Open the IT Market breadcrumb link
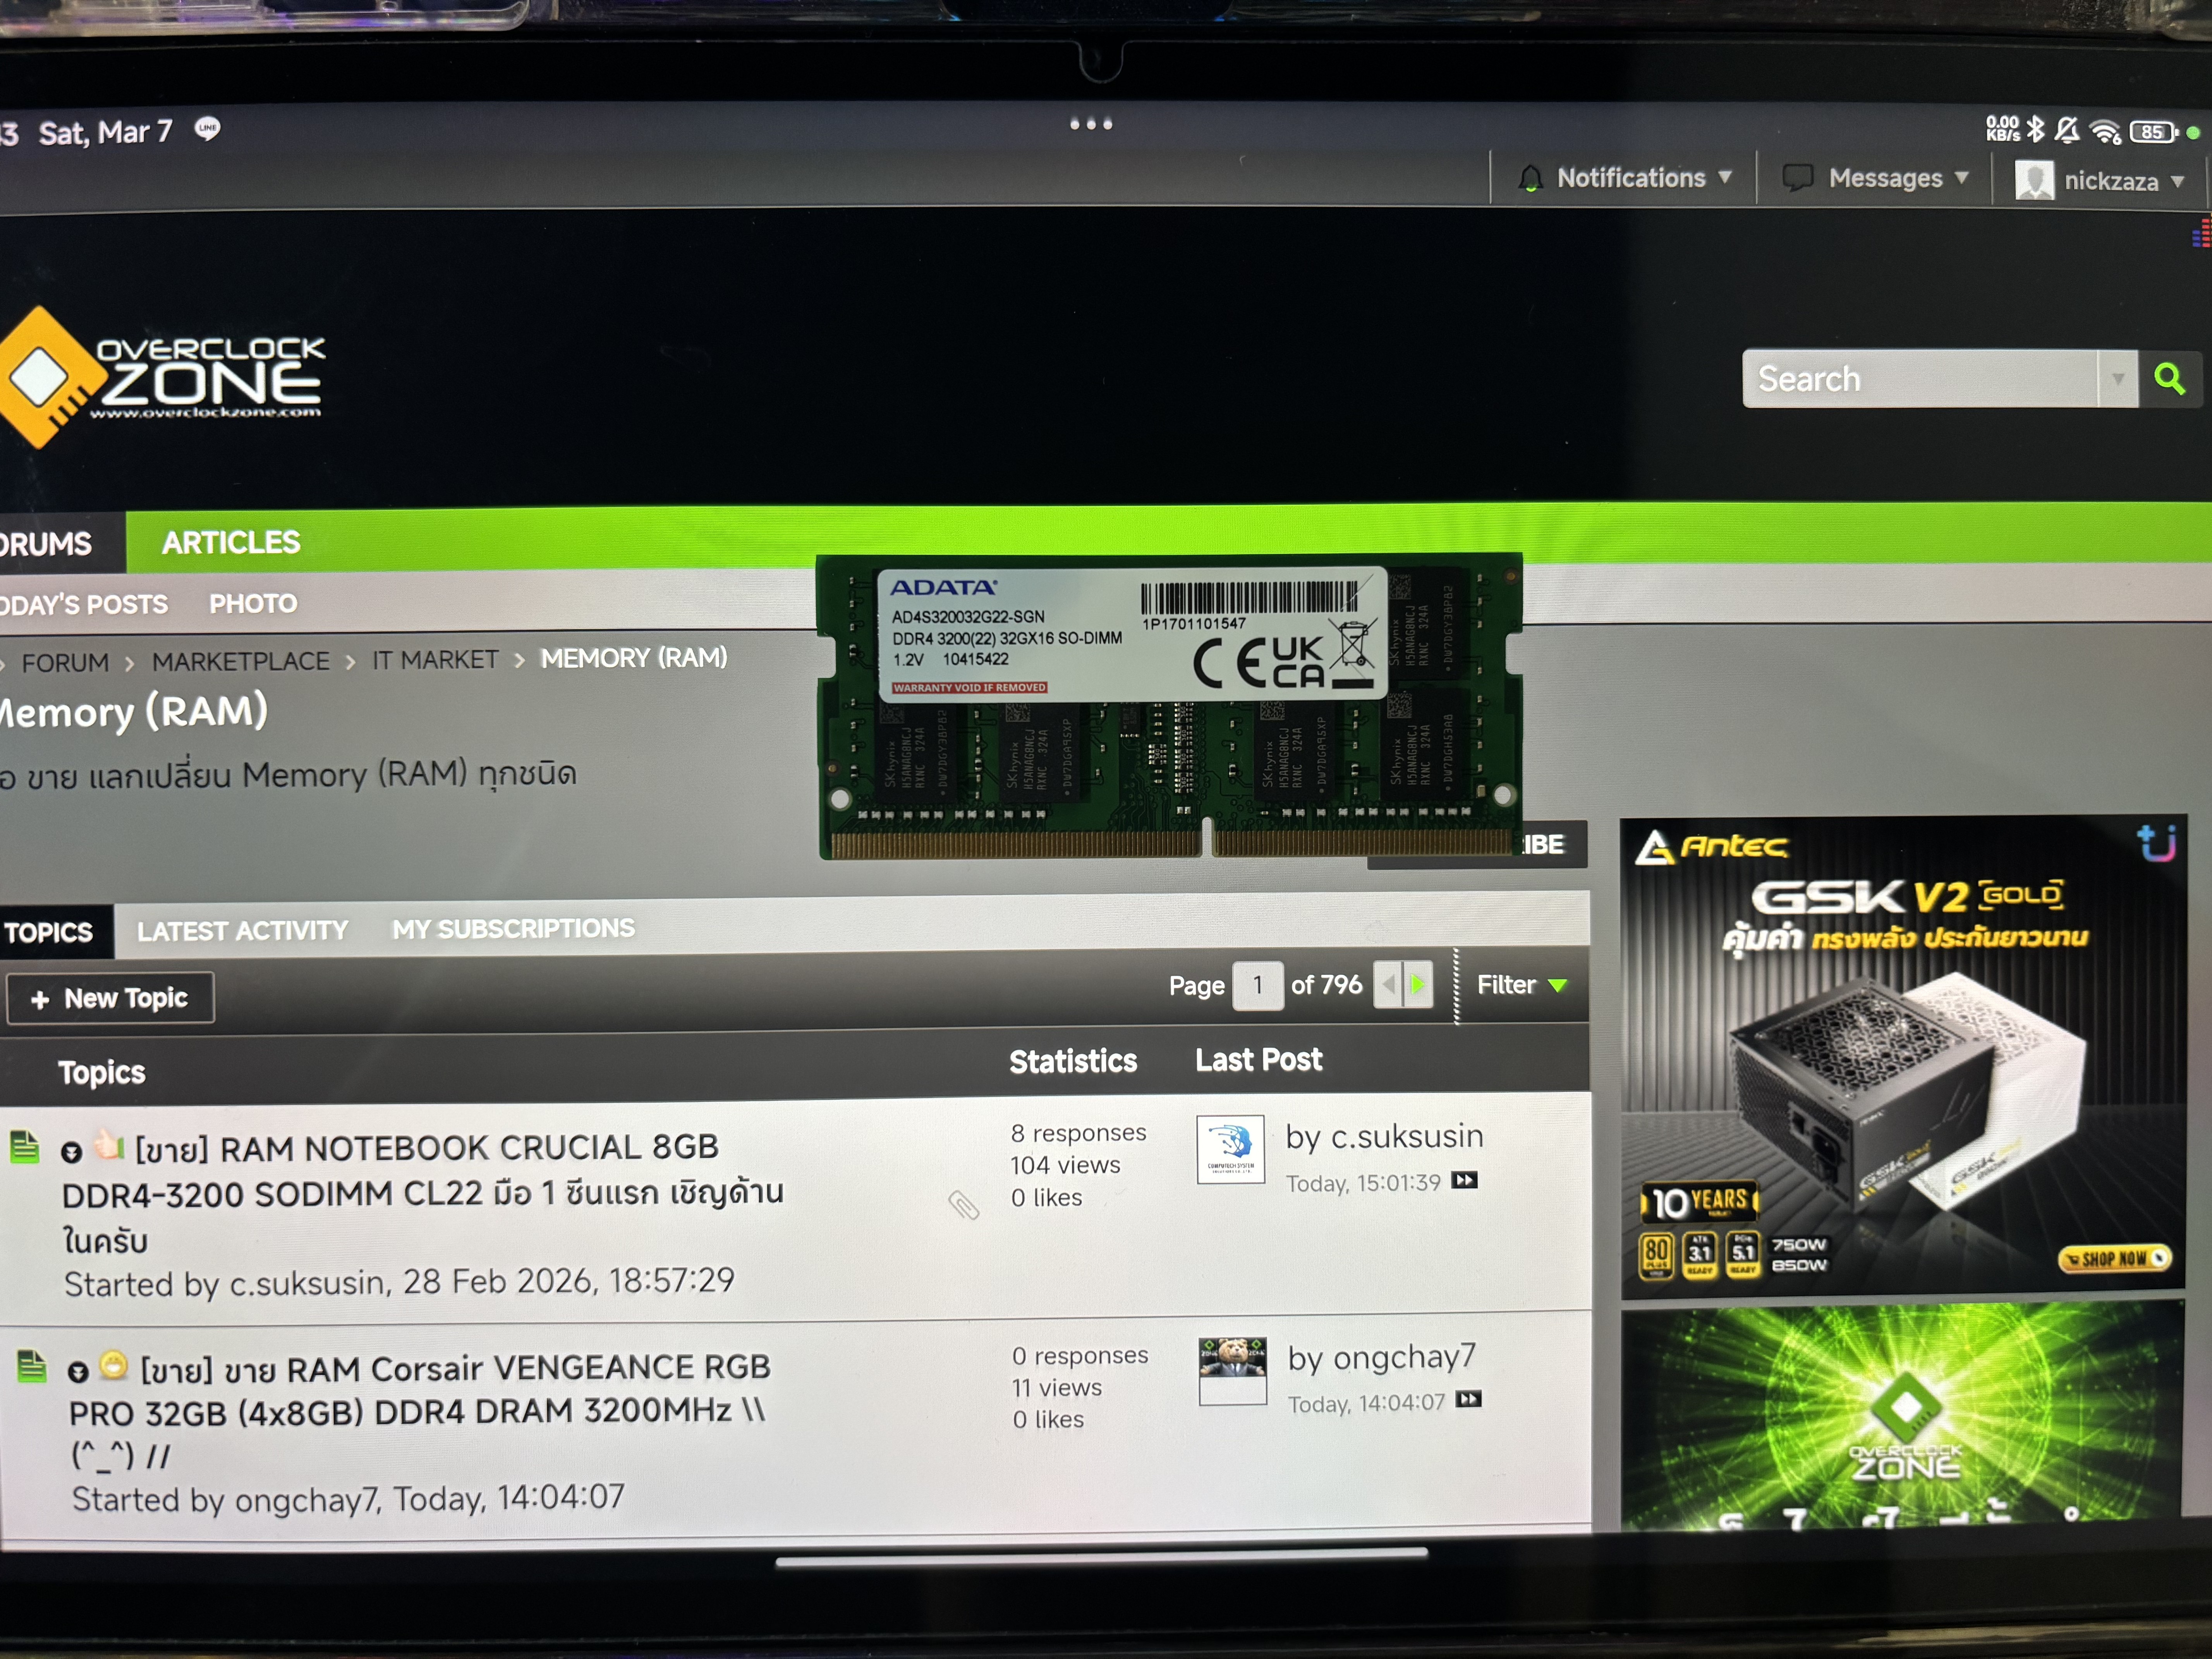The height and width of the screenshot is (1659, 2212). point(435,660)
